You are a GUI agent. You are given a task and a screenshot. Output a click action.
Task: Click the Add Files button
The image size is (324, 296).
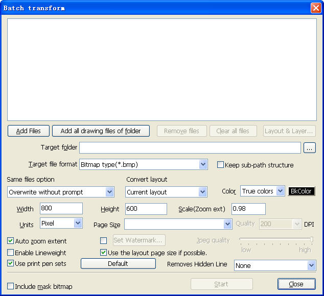coord(28,131)
